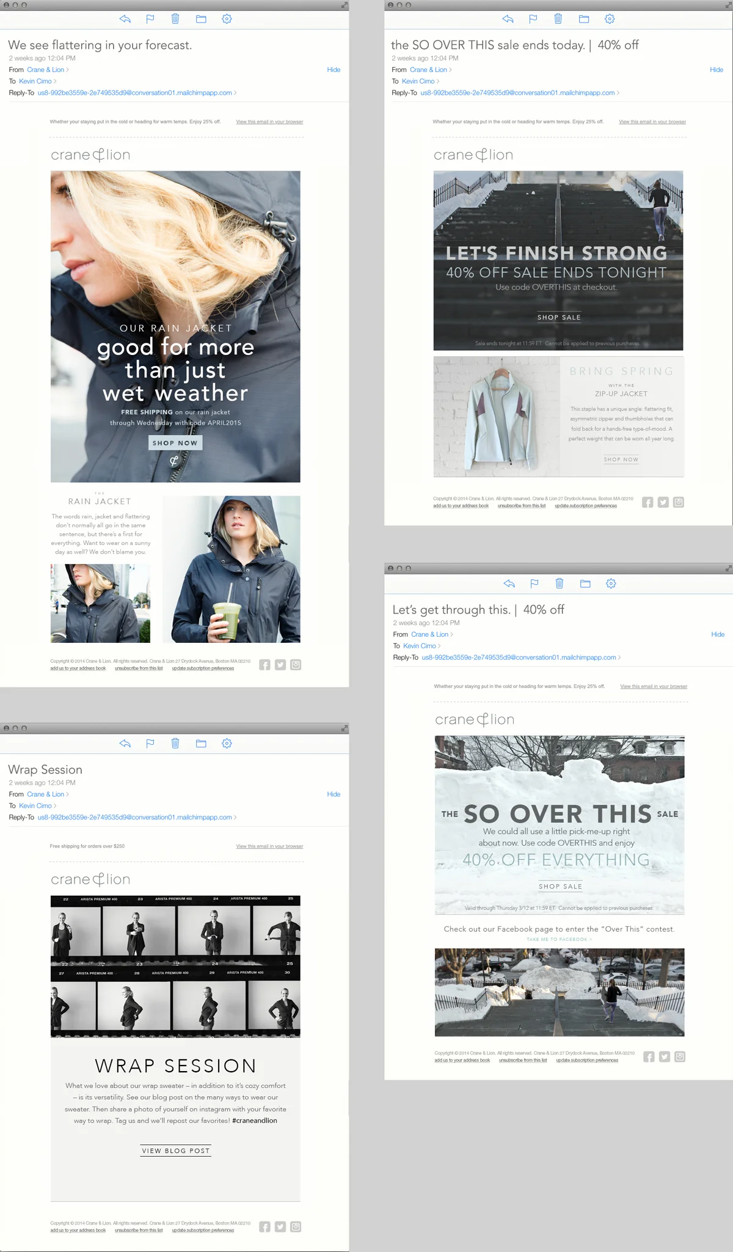Click 'unsubscribe from this list' in 'We see flattering' email

(139, 668)
